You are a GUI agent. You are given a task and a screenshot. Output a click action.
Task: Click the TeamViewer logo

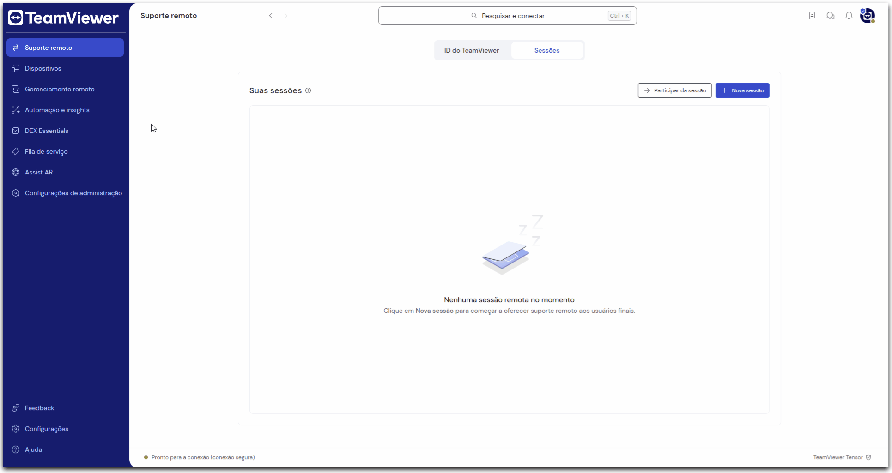pyautogui.click(x=63, y=18)
